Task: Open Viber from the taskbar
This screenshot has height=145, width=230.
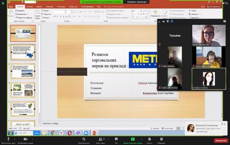Action: (78, 133)
